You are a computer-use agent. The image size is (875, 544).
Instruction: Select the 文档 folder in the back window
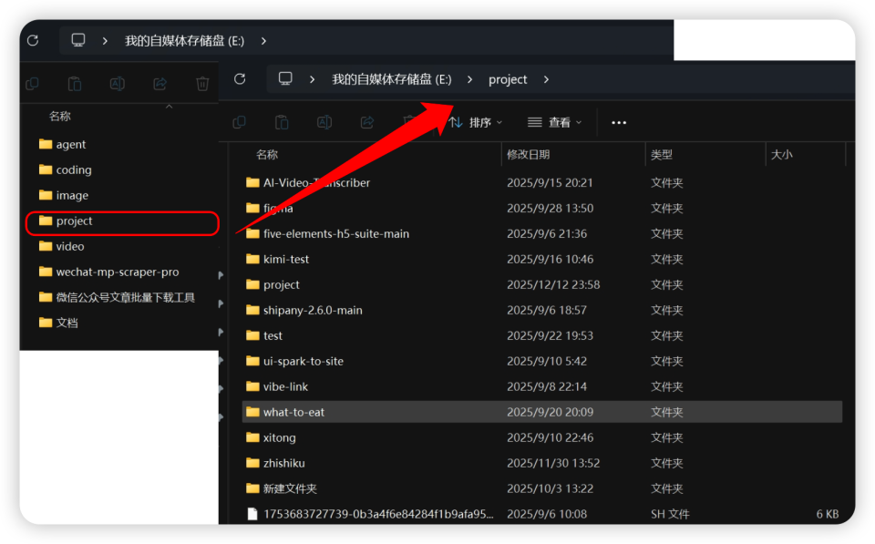coord(67,323)
